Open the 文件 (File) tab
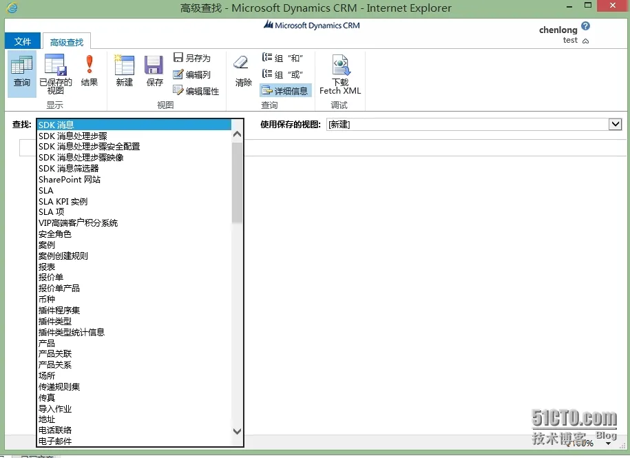The image size is (630, 458). [x=23, y=41]
